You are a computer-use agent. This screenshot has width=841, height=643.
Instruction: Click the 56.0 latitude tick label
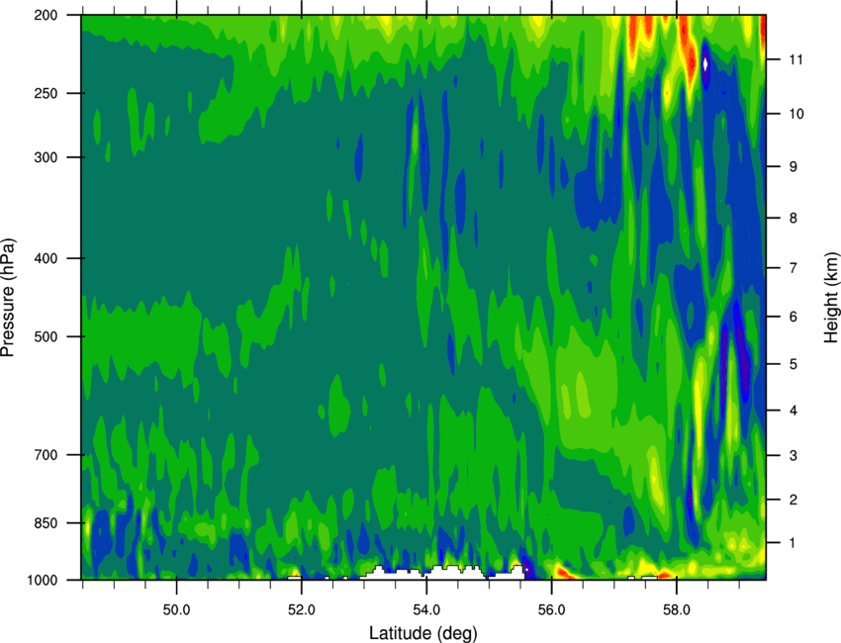click(x=551, y=610)
